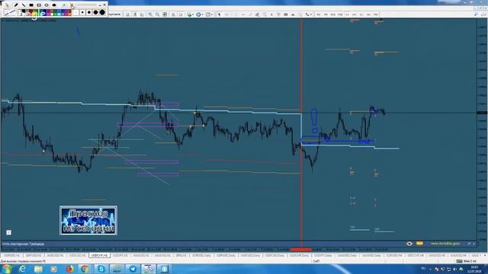Select the outlined ellipse drawing tool
Viewport: 488px width, 274px height.
(x=47, y=5)
